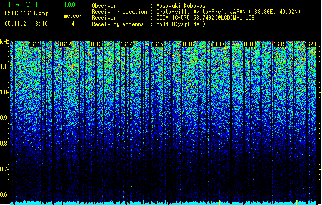Click the A504HB(yagi 4el) antenna text
This screenshot has height=205, width=322.
181,24
